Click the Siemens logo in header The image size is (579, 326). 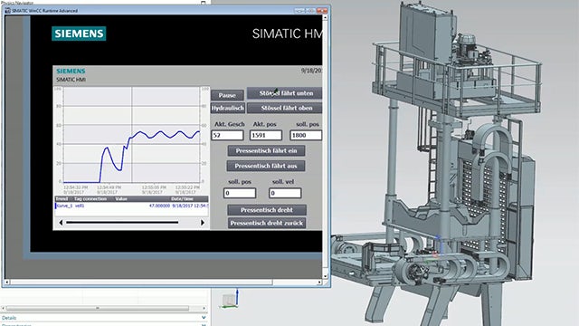pyautogui.click(x=79, y=34)
